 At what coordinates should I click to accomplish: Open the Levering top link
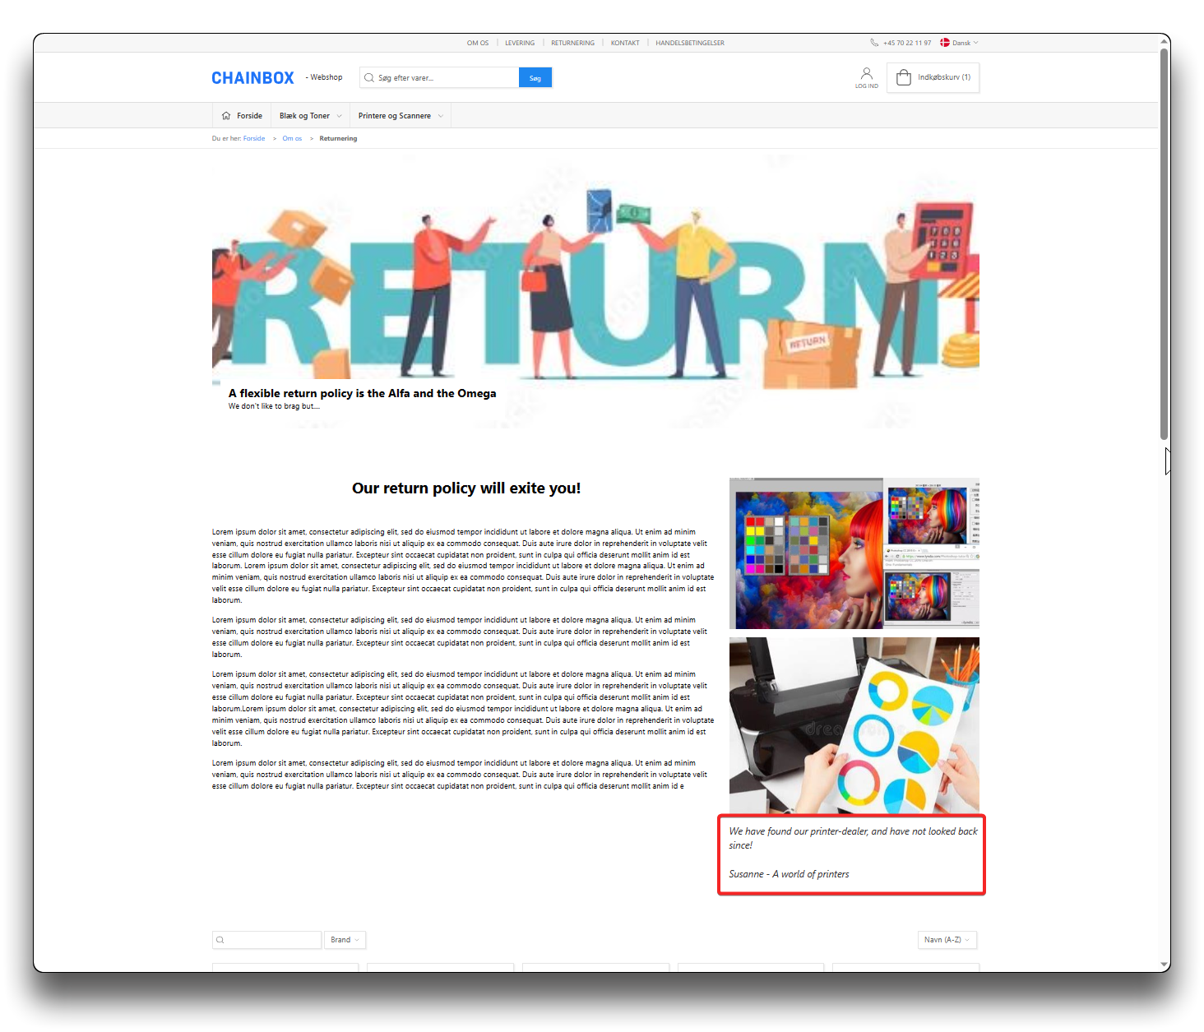(520, 43)
